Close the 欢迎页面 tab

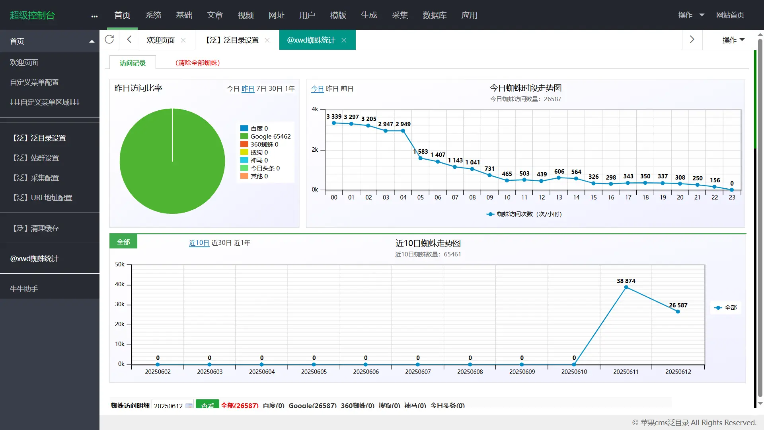tap(183, 40)
